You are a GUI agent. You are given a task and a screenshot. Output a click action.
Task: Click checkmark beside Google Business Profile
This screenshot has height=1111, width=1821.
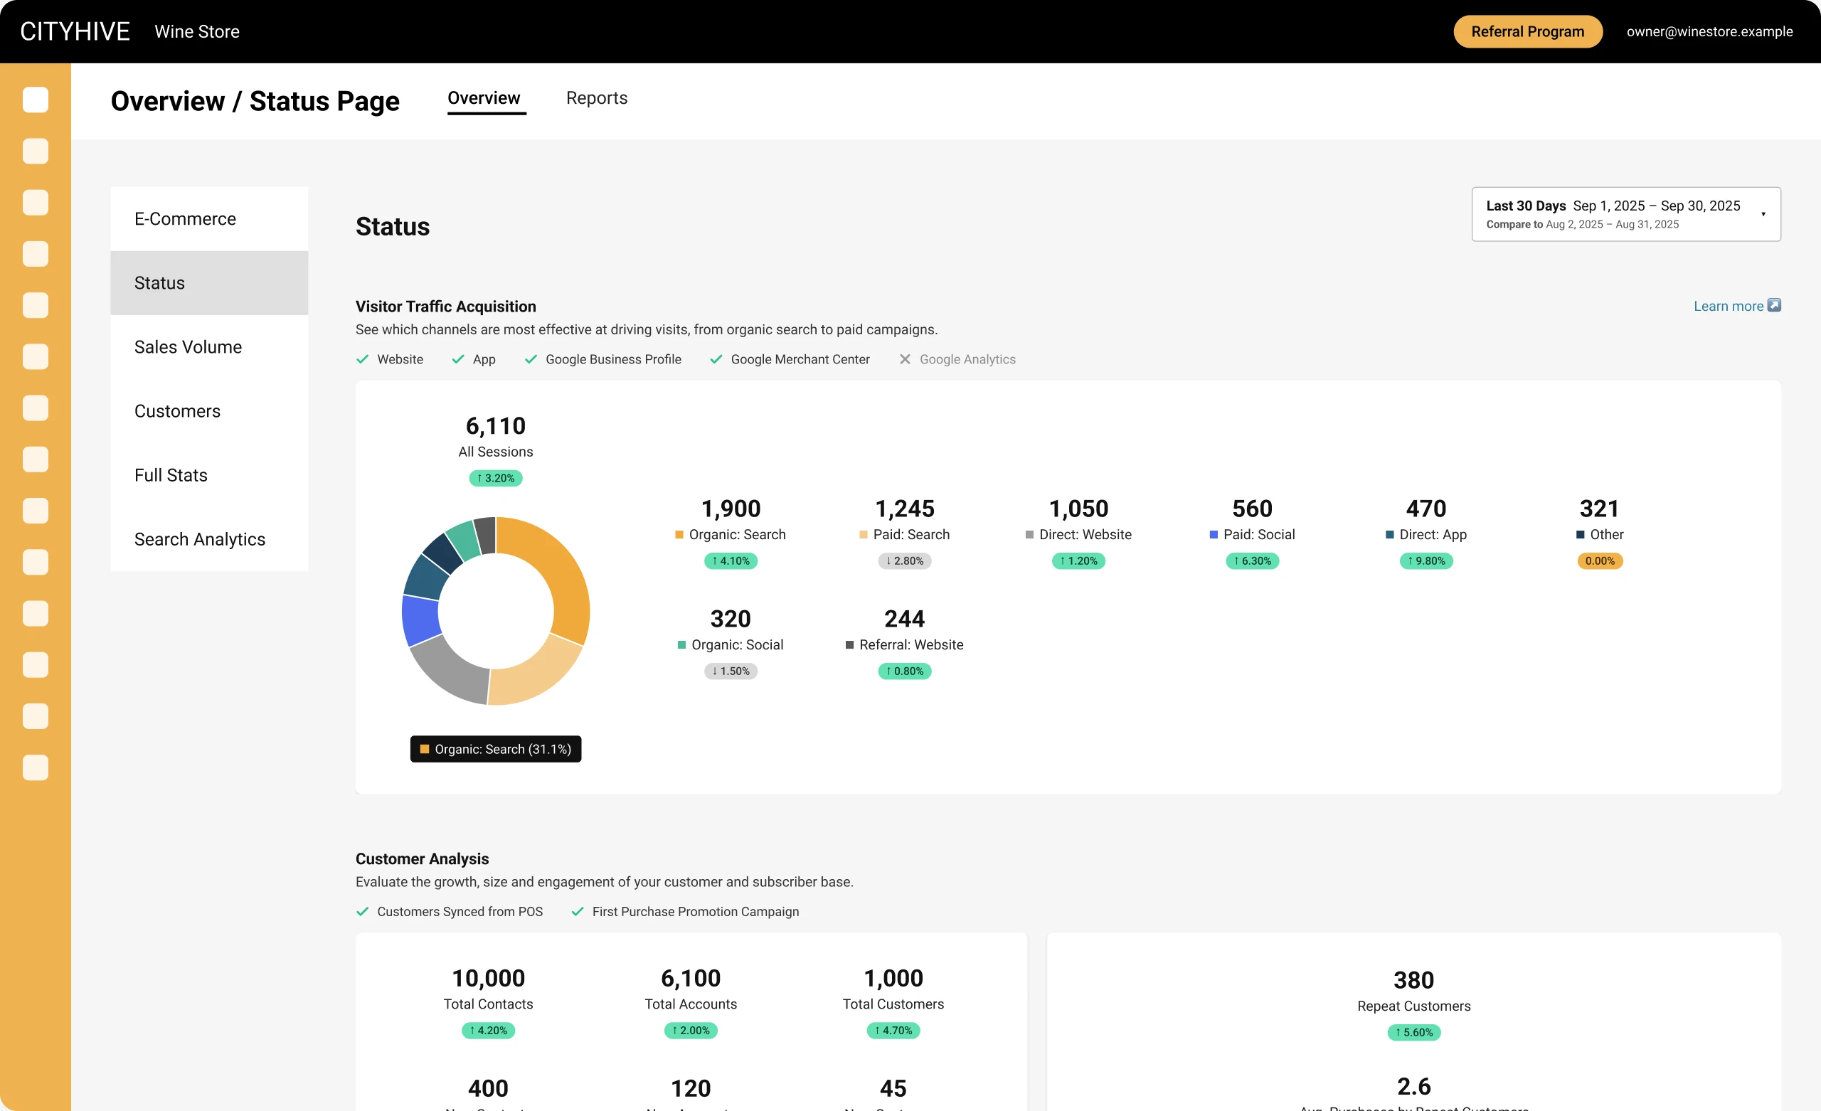[531, 359]
